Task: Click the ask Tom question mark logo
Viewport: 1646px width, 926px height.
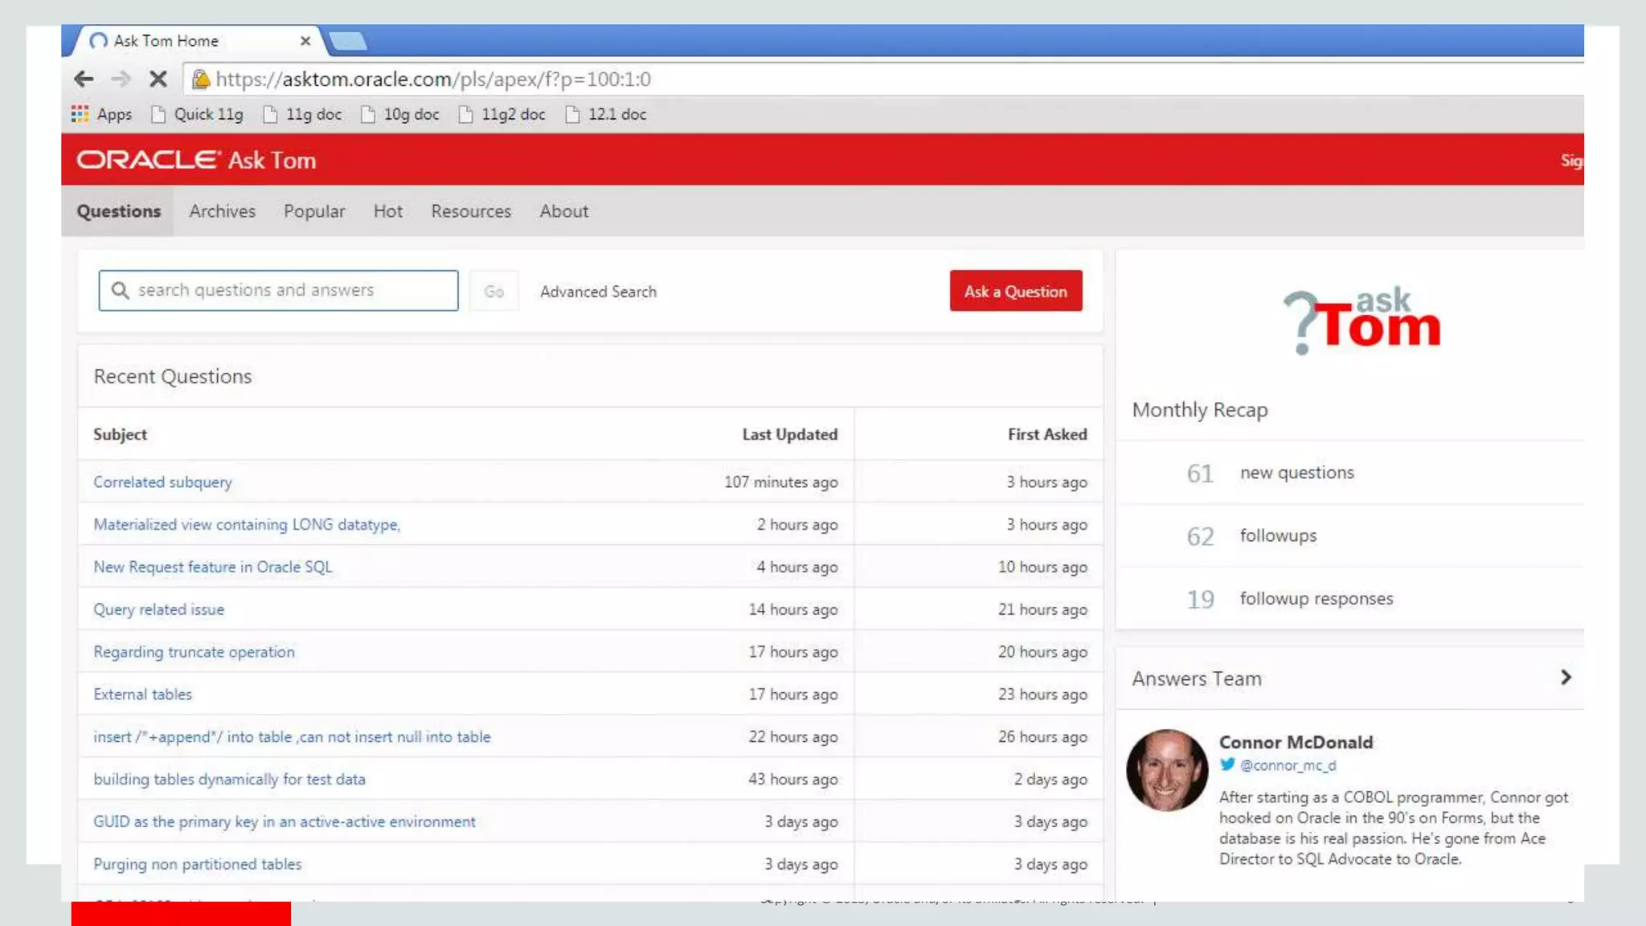Action: (x=1361, y=322)
